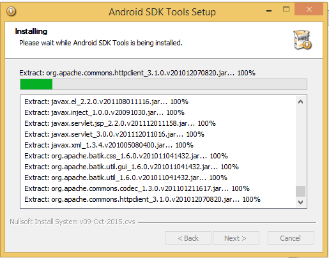The image size is (329, 258).
Task: Click the Next > button
Action: (236, 238)
